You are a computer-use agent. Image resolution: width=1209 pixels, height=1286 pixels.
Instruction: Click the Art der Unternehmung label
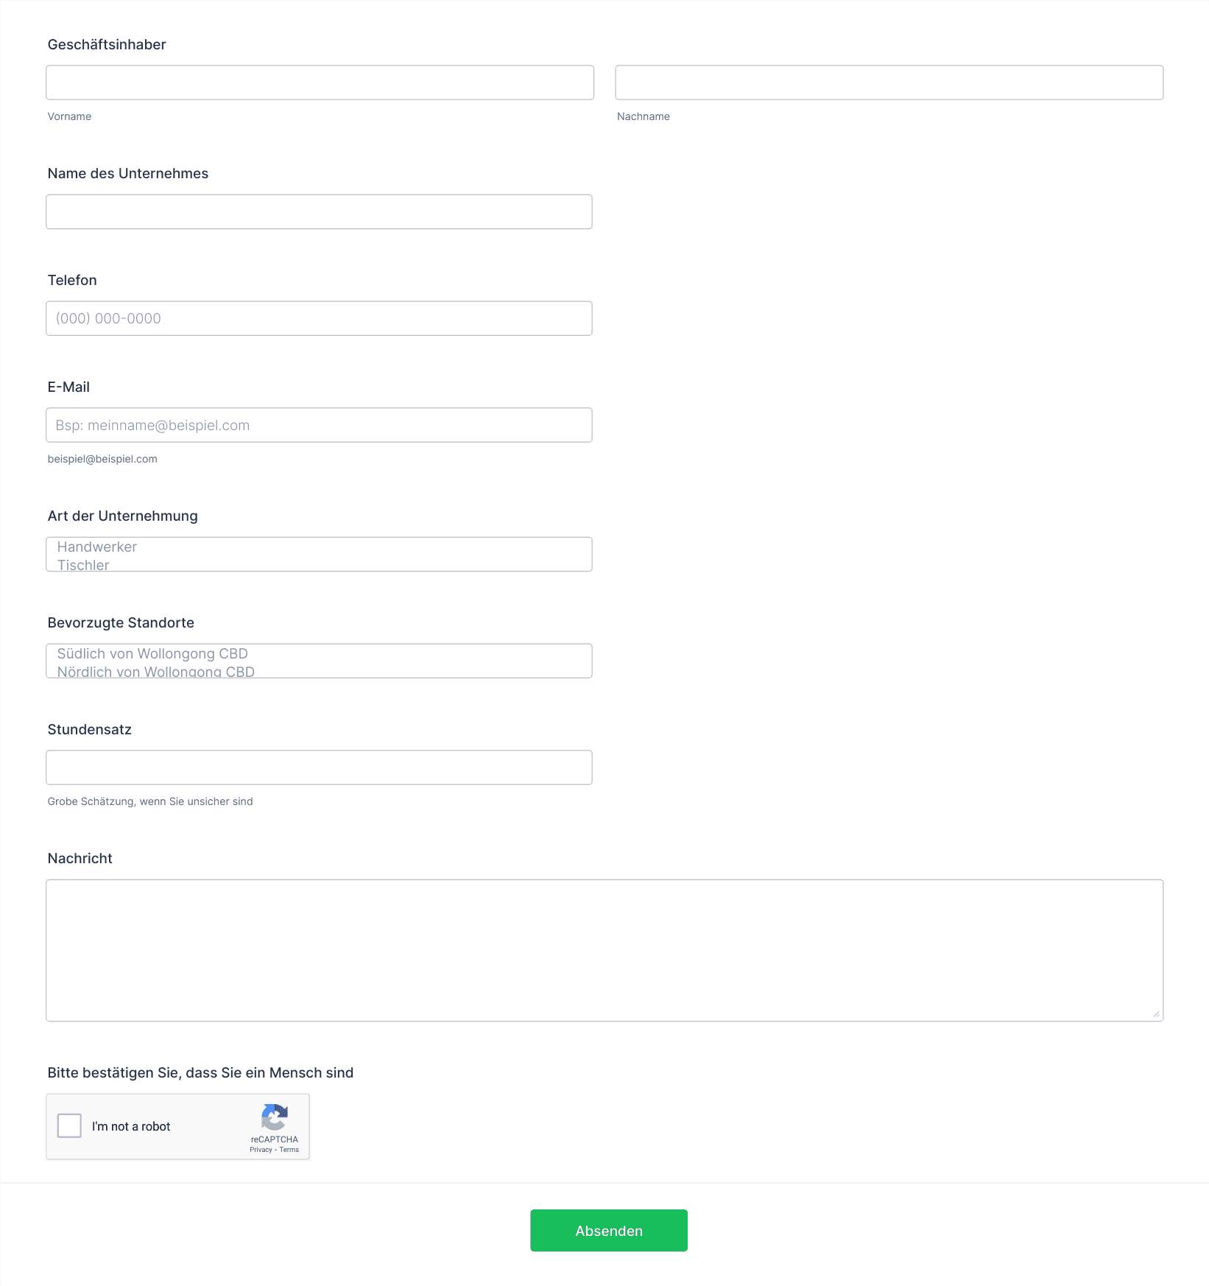click(x=123, y=516)
